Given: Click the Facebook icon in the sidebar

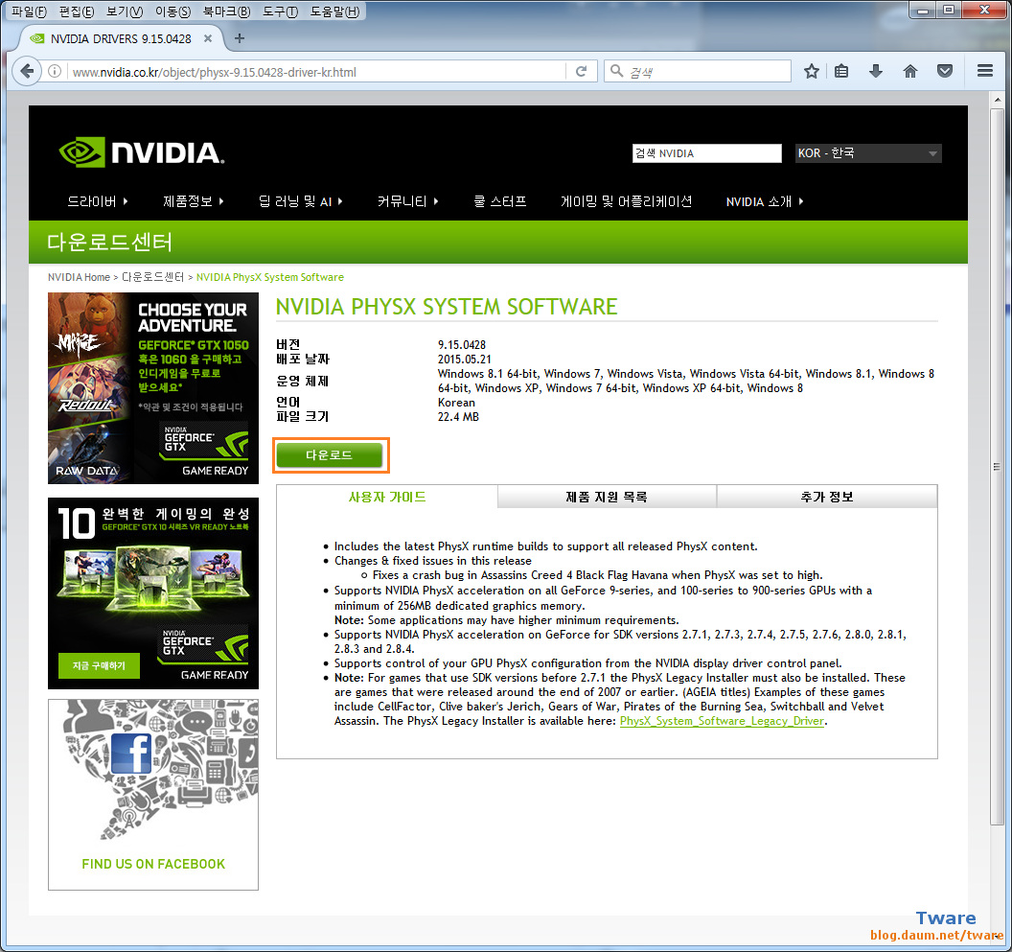Looking at the screenshot, I should [x=131, y=754].
